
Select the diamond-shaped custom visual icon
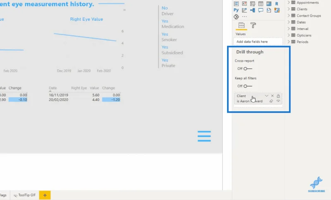point(236,17)
